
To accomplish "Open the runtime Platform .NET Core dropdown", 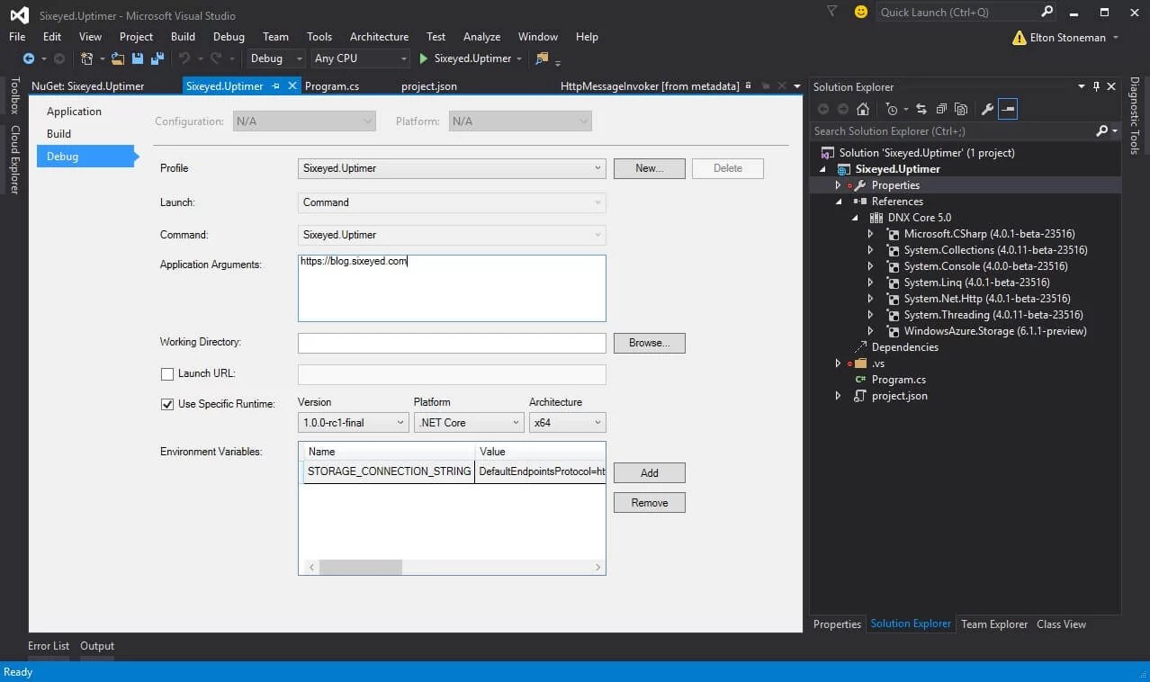I will (469, 422).
